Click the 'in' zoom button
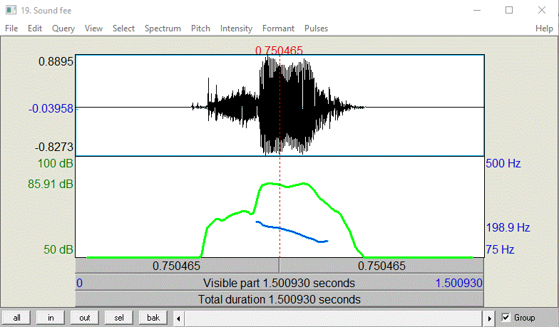559x327 pixels. 51,318
